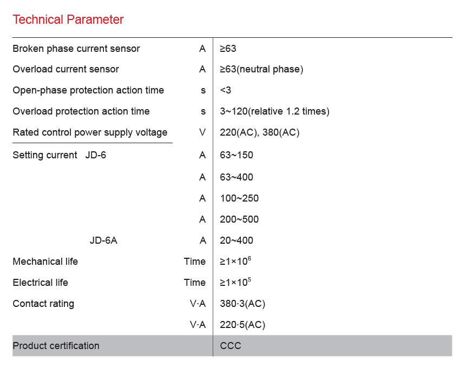Click the 100~250 setting current value
This screenshot has height=375, width=460.
239,198
